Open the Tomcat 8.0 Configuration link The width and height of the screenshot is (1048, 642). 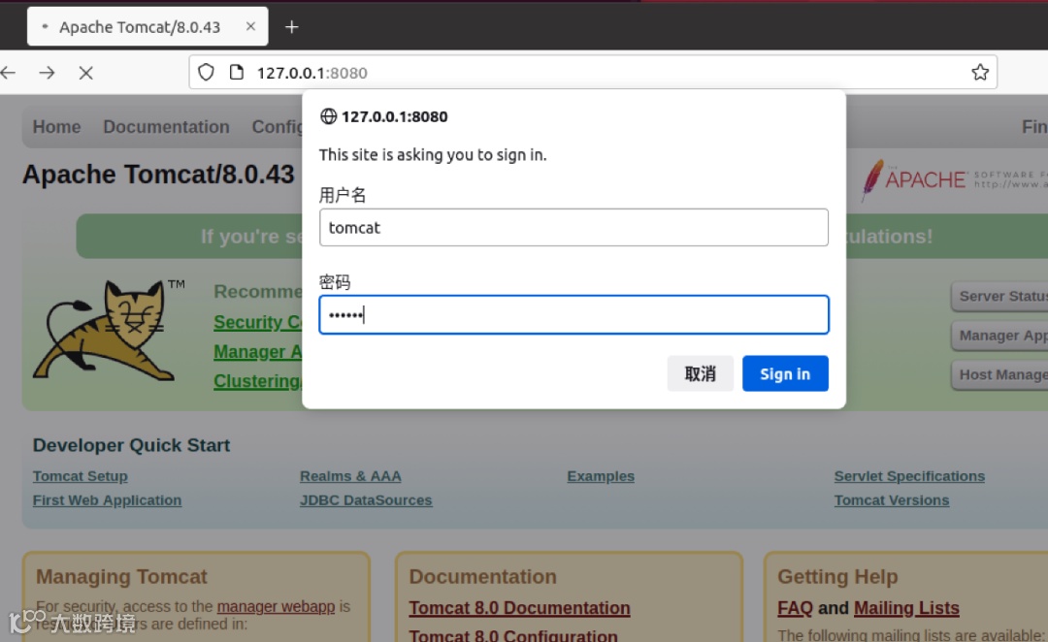513,634
